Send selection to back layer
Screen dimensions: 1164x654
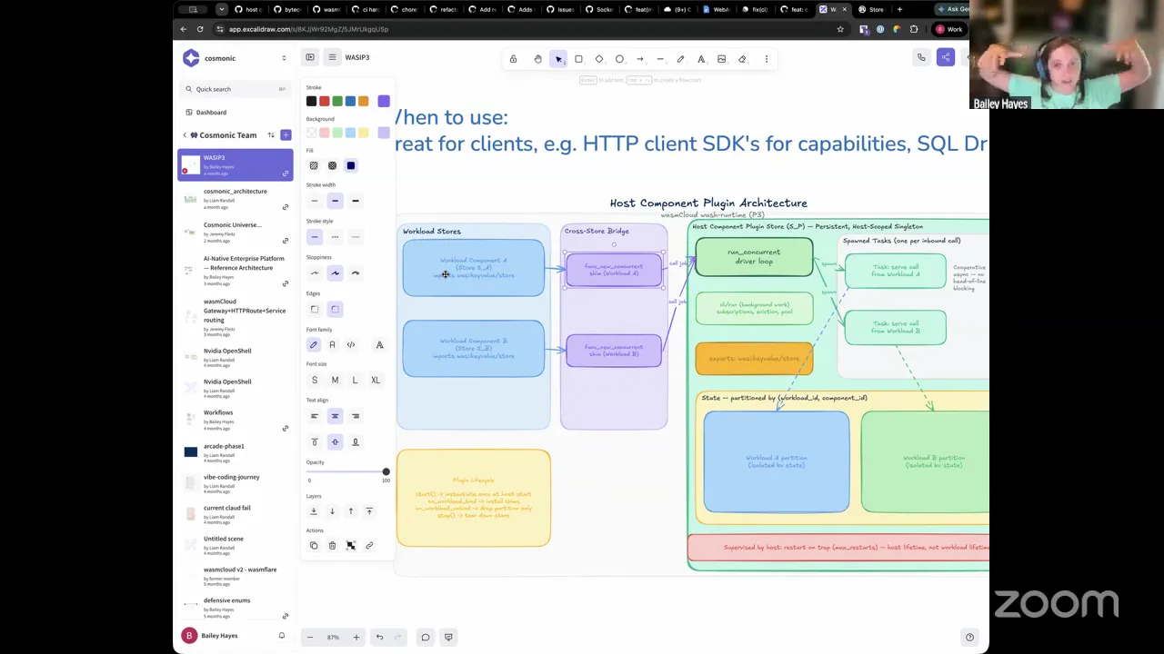[314, 511]
